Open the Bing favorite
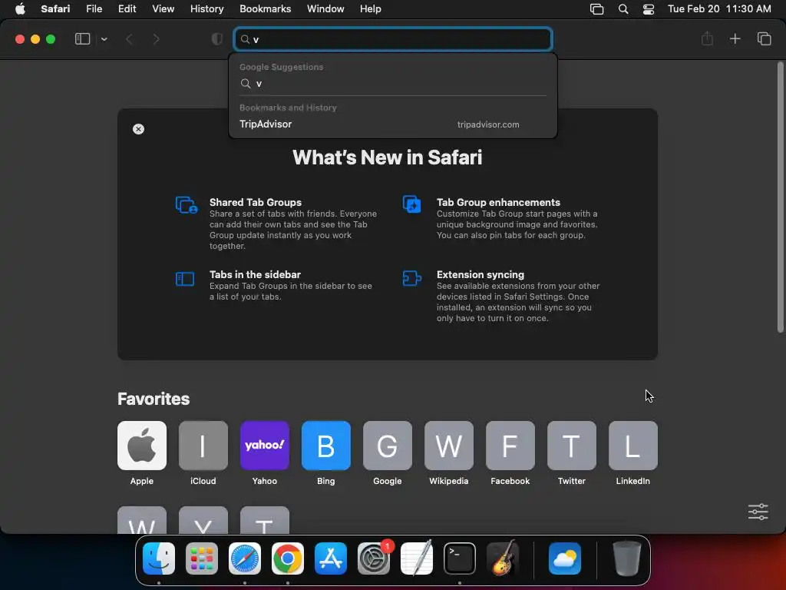Screen dimensions: 786x590 click(x=325, y=446)
